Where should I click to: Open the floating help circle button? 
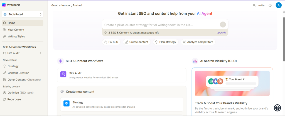pos(277,108)
